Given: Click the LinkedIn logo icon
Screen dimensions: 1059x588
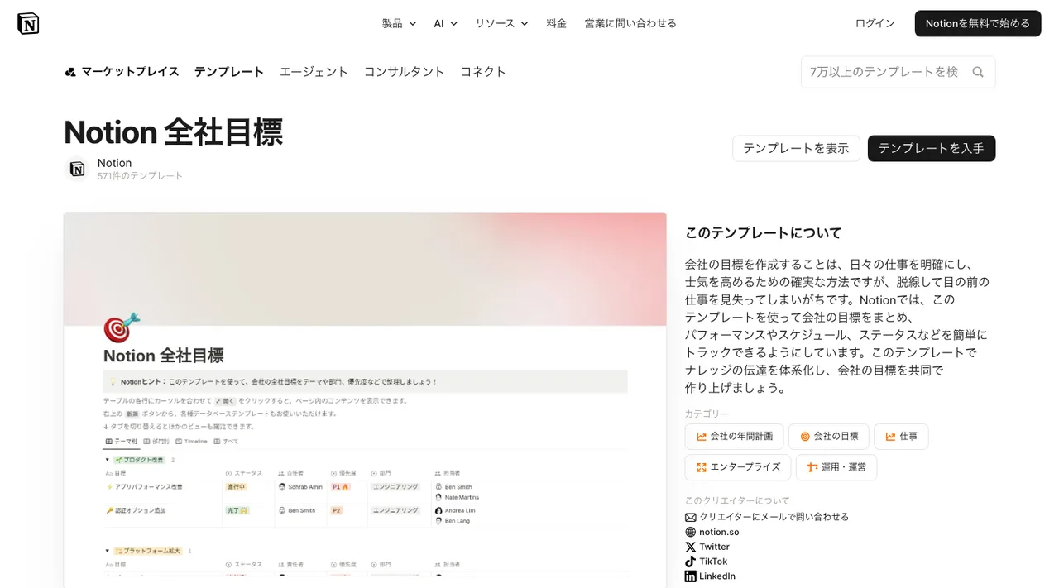Looking at the screenshot, I should 691,576.
